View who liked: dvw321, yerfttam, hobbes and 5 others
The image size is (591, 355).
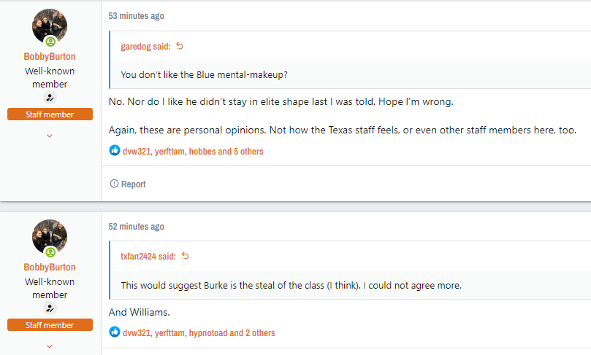pos(193,152)
